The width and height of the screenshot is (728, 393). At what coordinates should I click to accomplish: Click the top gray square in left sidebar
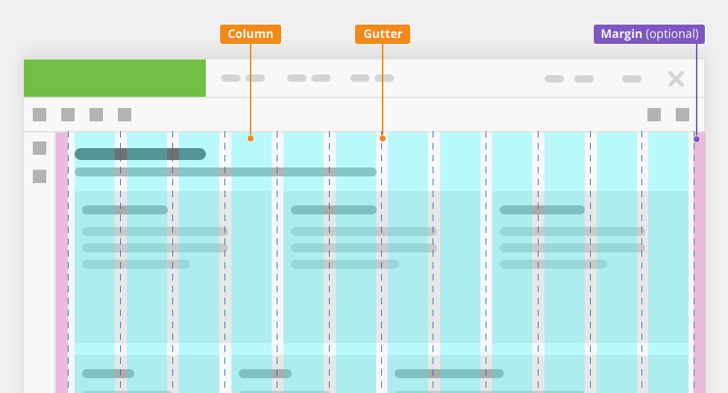click(40, 148)
